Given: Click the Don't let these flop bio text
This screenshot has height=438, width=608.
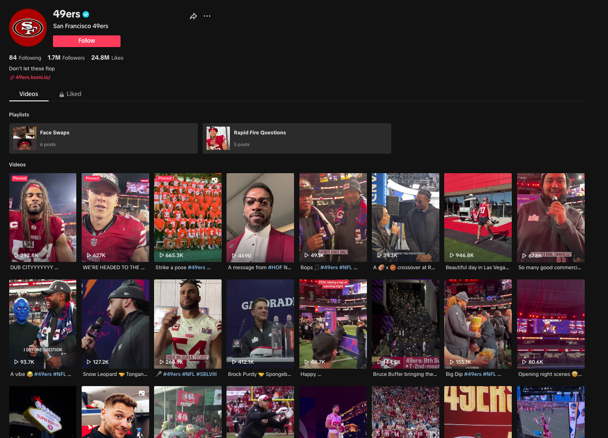Looking at the screenshot, I should (x=32, y=68).
